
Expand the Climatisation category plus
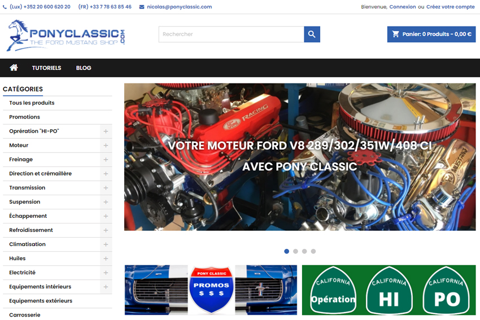point(106,244)
